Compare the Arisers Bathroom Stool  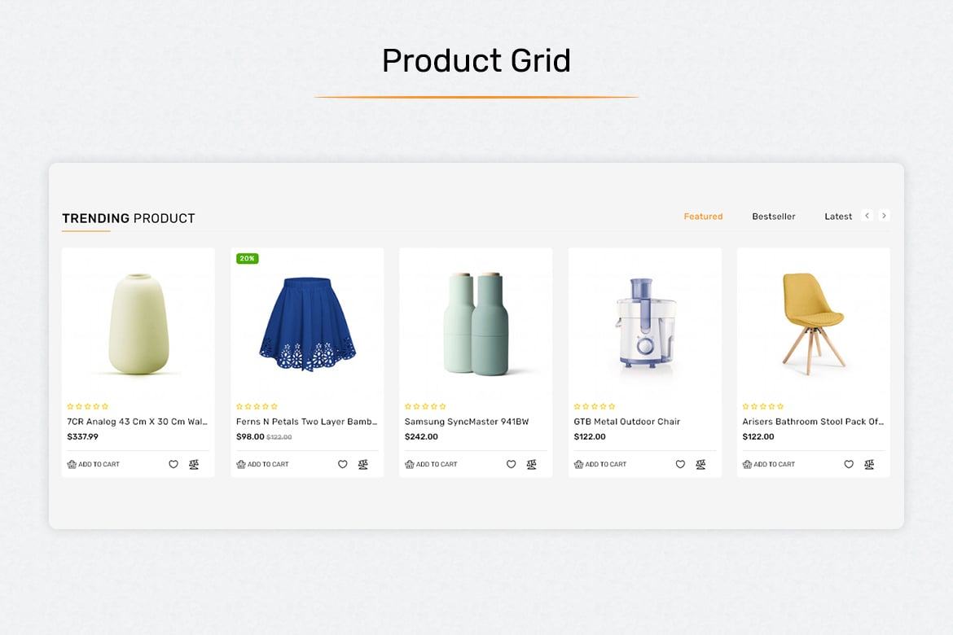[x=869, y=464]
